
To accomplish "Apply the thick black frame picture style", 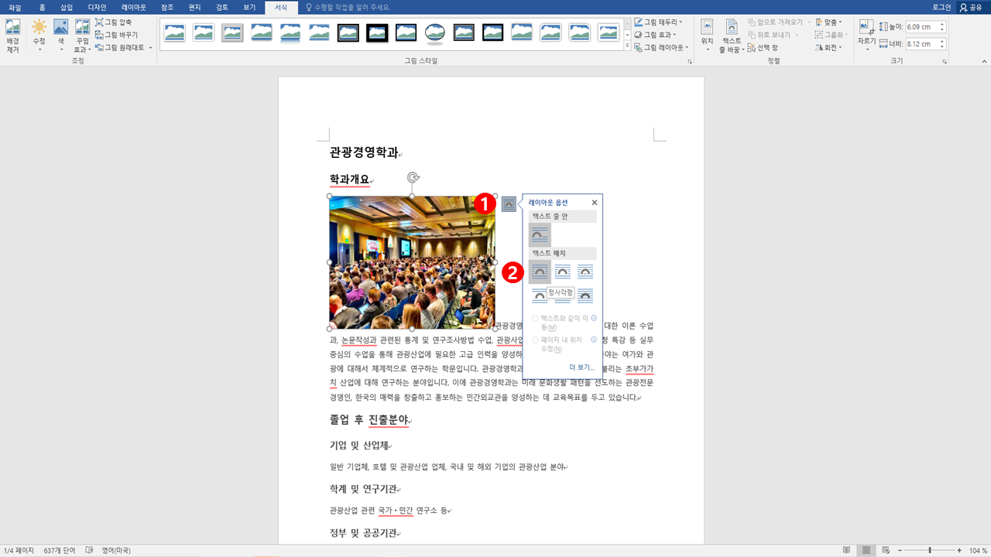I will coord(377,32).
